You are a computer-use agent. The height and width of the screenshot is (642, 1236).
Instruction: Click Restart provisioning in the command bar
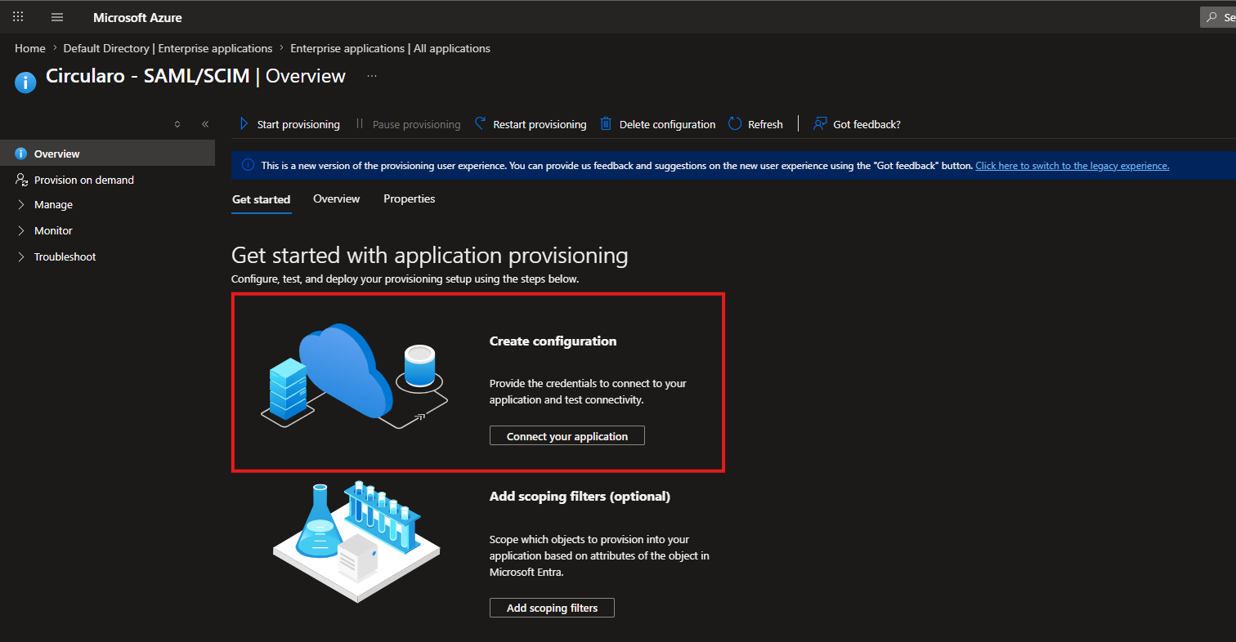(x=531, y=124)
